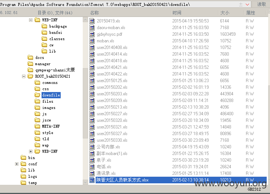Select the manager folder icon
The height and width of the screenshot is (194, 270).
coord(30,64)
